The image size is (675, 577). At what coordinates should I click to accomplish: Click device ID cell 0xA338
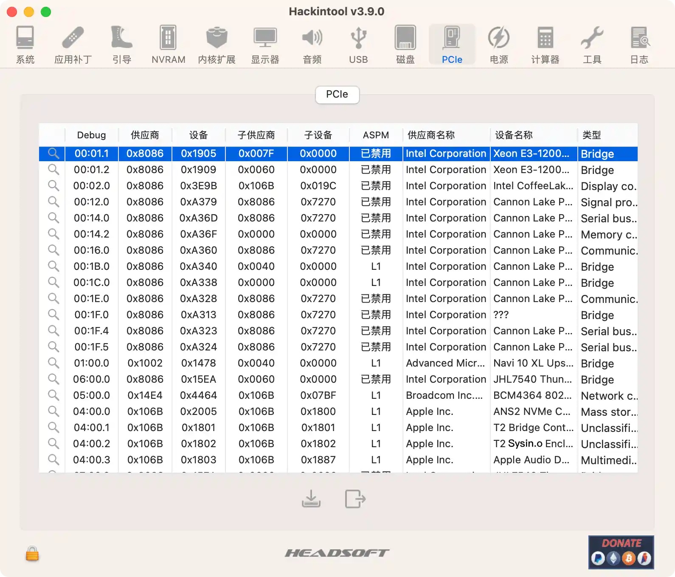click(x=198, y=282)
